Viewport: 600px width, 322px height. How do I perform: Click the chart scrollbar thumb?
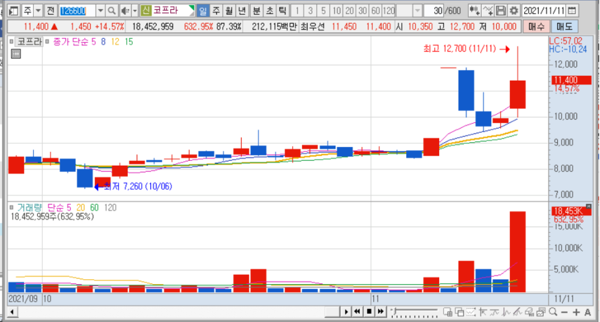pyautogui.click(x=332, y=312)
